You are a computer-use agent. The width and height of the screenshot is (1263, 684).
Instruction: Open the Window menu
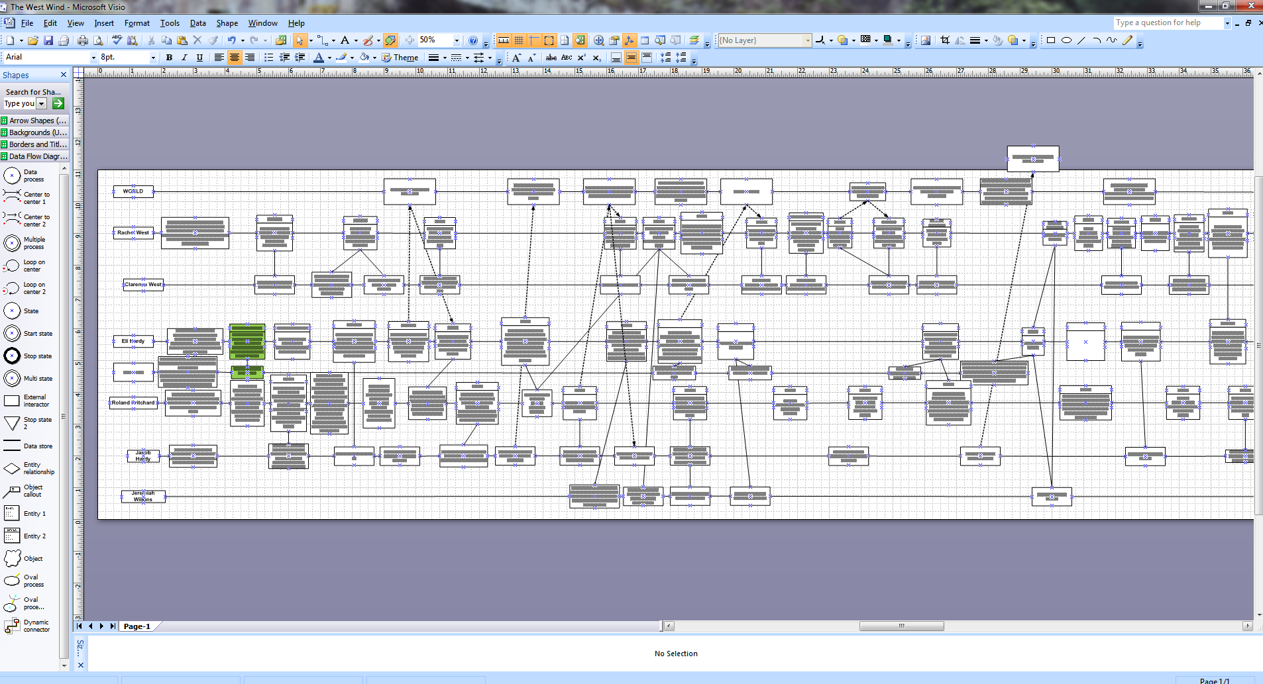[263, 23]
